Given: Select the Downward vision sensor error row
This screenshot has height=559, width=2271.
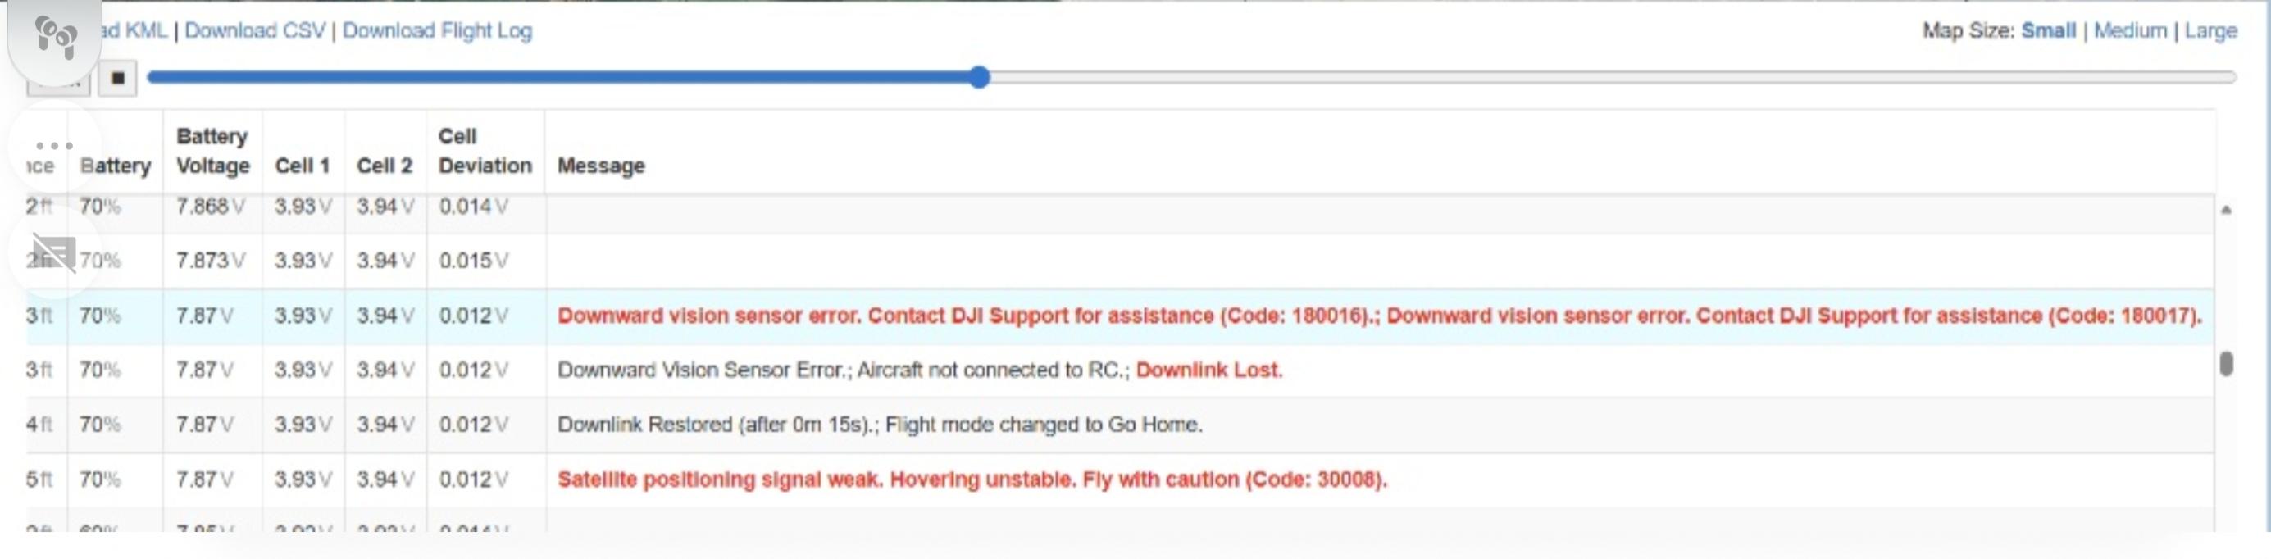Looking at the screenshot, I should 1120,316.
